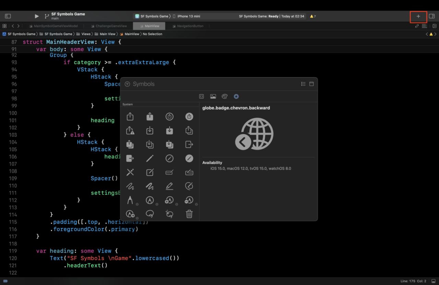The height and width of the screenshot is (285, 439).
Task: Open the main branch menu
Action: click(x=55, y=19)
